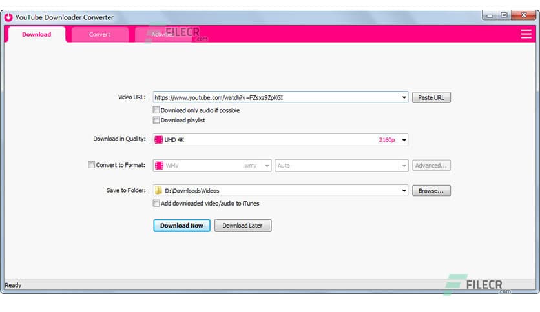Click the Paste URL button
This screenshot has height=312, width=540.
431,97
